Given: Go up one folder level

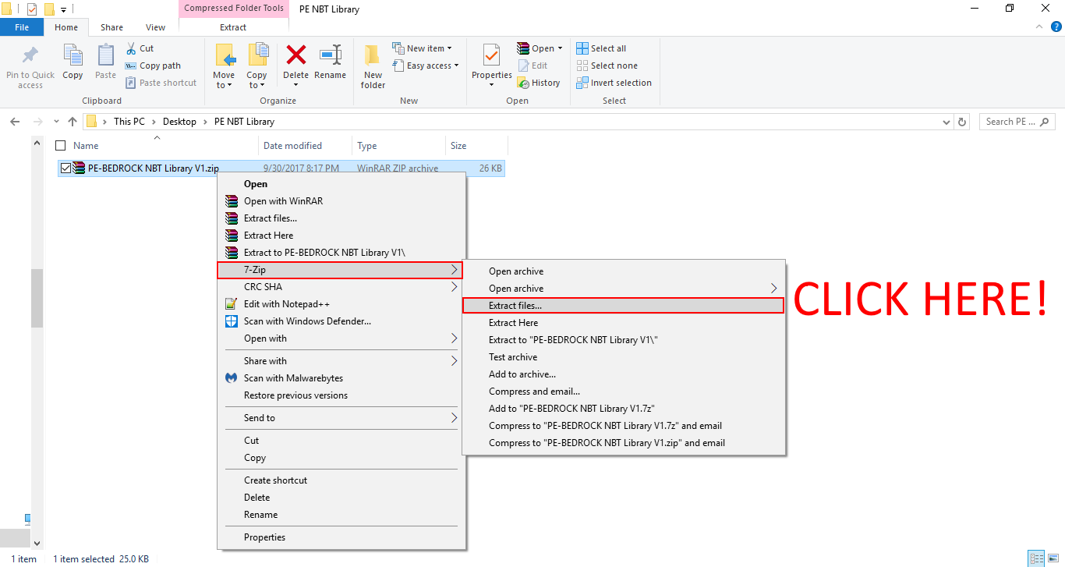Looking at the screenshot, I should click(x=73, y=122).
